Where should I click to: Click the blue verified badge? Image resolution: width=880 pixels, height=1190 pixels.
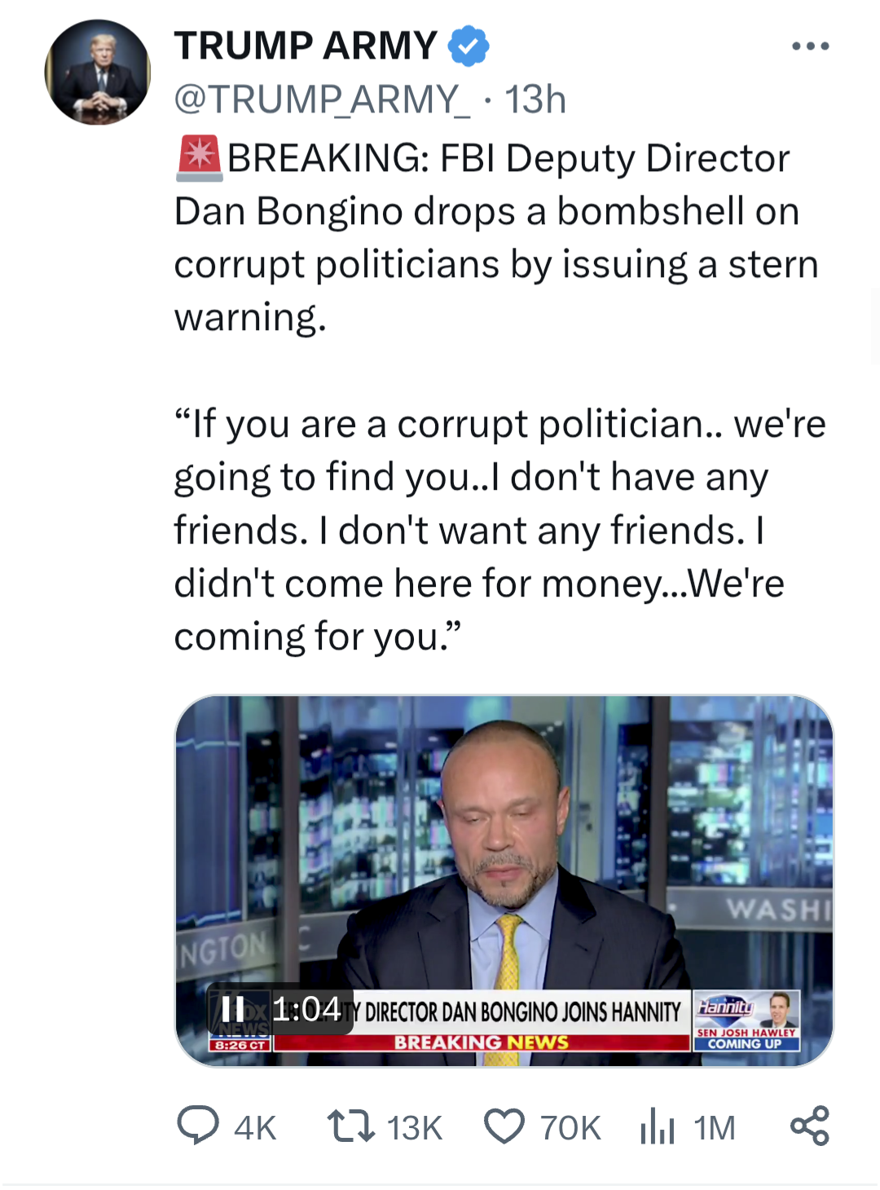click(469, 46)
